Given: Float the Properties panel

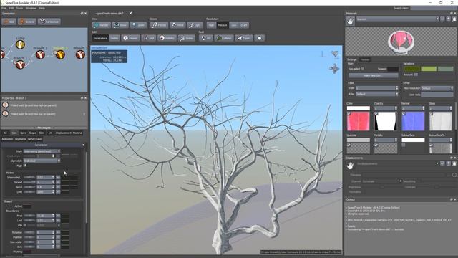Looking at the screenshot, I should coord(82,98).
